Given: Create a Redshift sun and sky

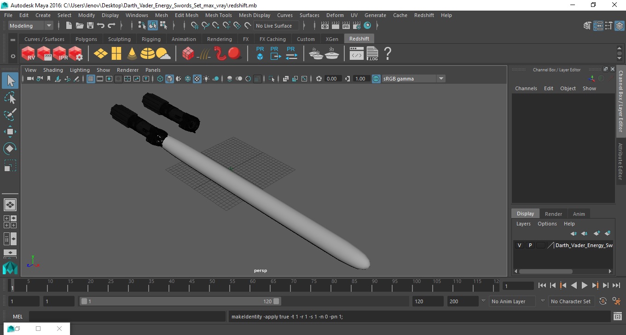Looking at the screenshot, I should tap(163, 54).
